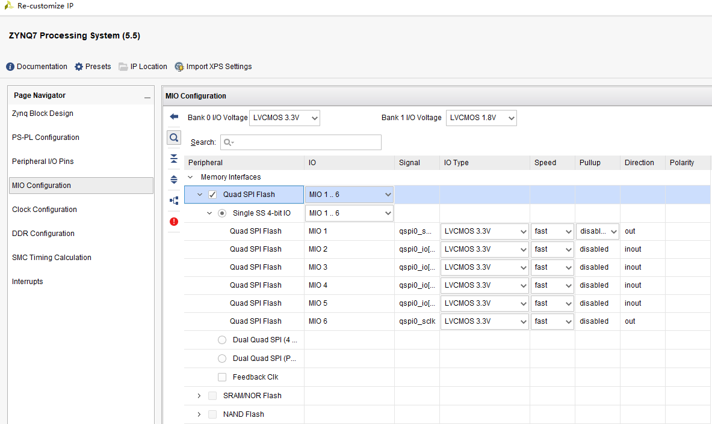Screen dimensions: 712x424
Task: Check the NAND Flash checkbox
Action: click(x=212, y=414)
